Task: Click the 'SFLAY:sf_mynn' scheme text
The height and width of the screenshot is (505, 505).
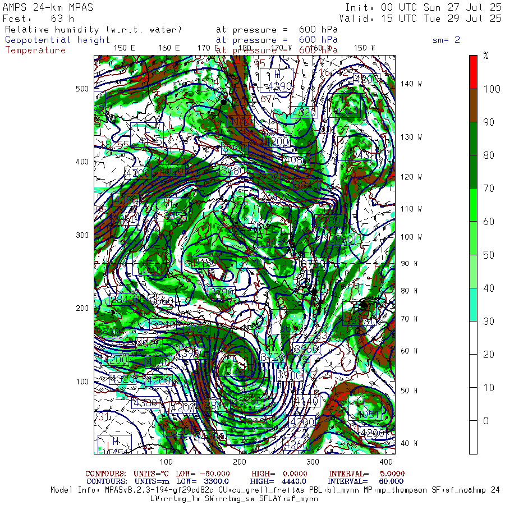Action: pyautogui.click(x=288, y=499)
